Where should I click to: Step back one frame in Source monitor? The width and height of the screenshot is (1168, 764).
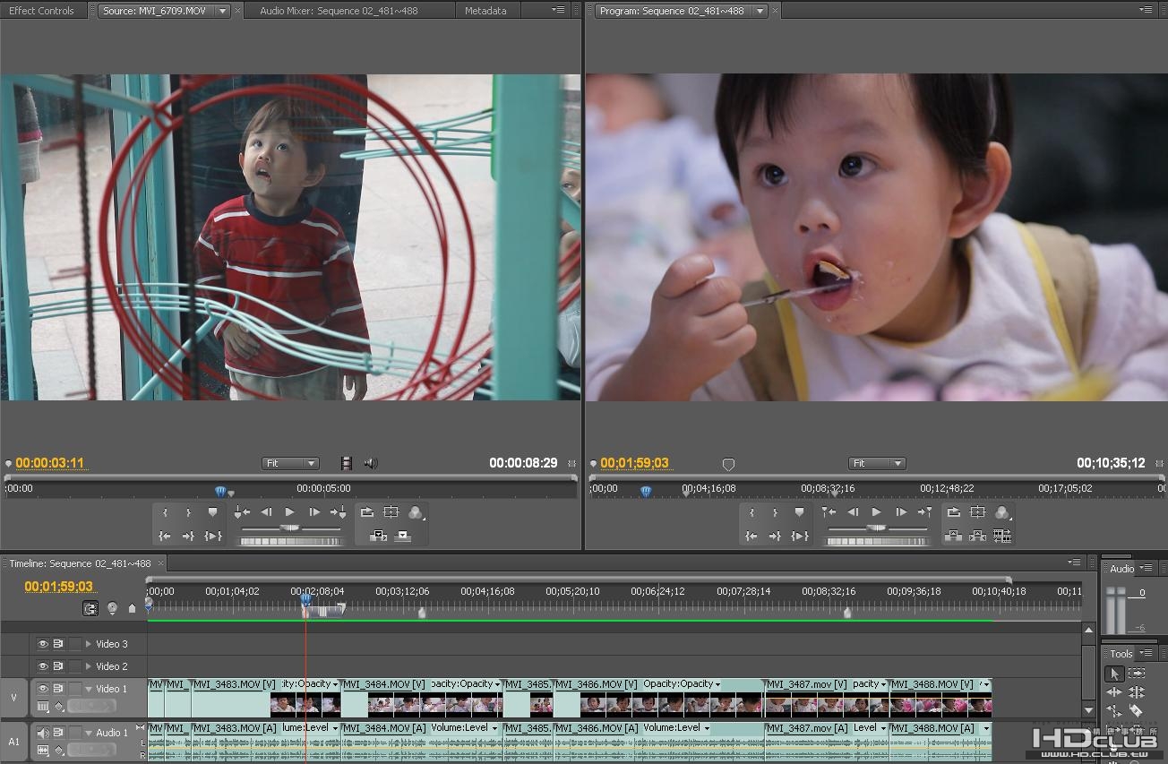coord(266,512)
